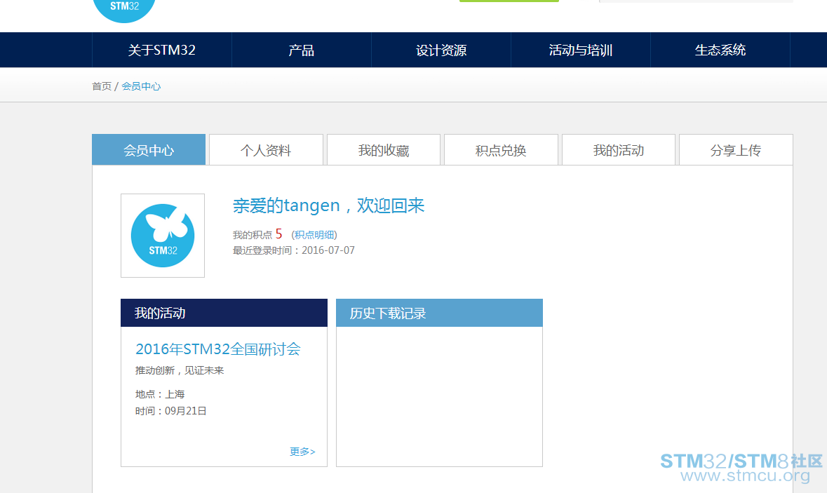Click the text 时间：09月21日
This screenshot has width=827, height=493.
[171, 411]
